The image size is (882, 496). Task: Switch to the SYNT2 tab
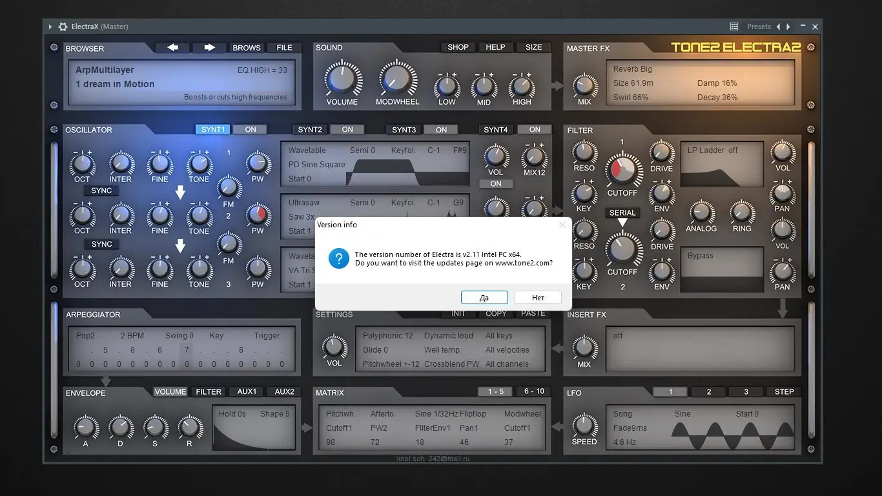click(x=310, y=130)
